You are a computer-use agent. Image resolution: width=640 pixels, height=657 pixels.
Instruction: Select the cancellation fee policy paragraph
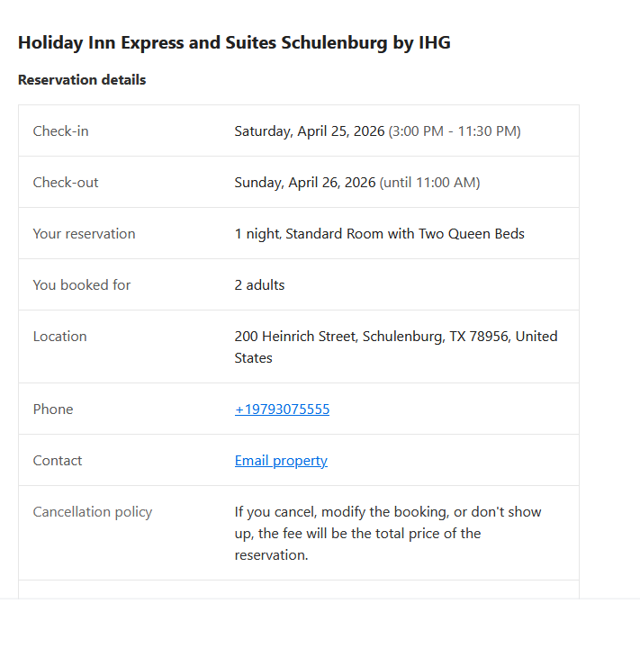pos(388,534)
